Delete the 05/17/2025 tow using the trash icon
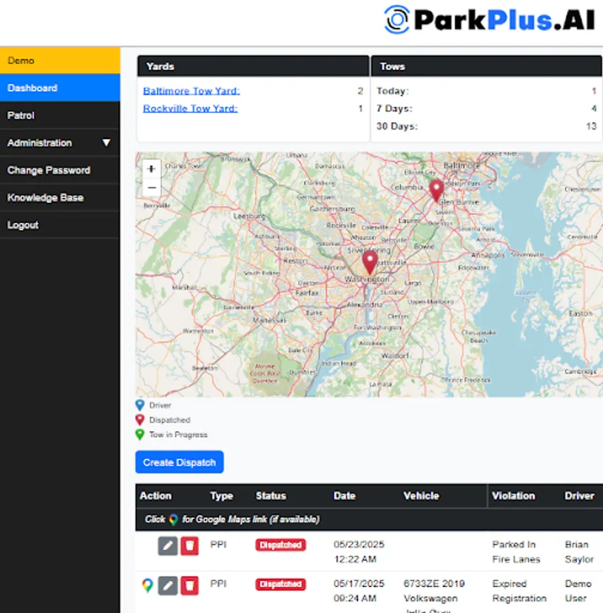This screenshot has height=613, width=603. pyautogui.click(x=189, y=584)
